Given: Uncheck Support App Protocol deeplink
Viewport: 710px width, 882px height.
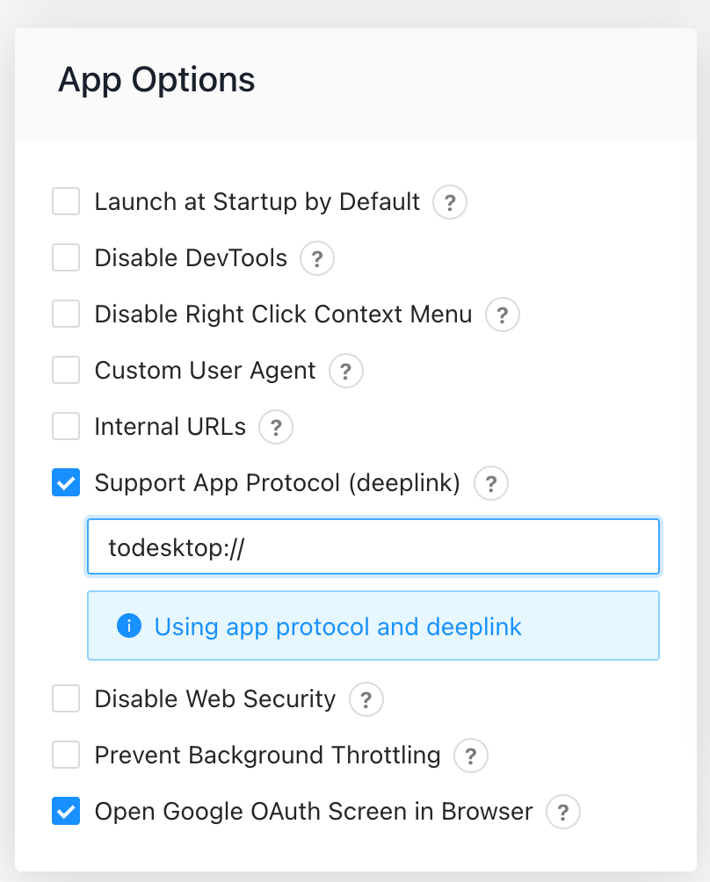Looking at the screenshot, I should pyautogui.click(x=66, y=482).
